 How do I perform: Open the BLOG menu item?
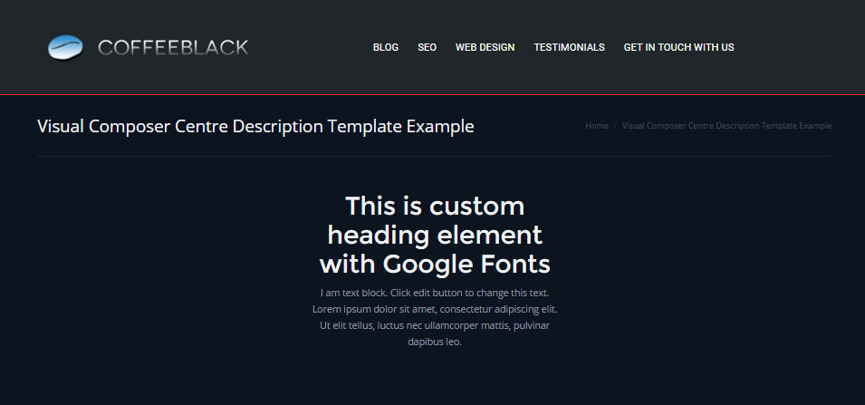[385, 47]
